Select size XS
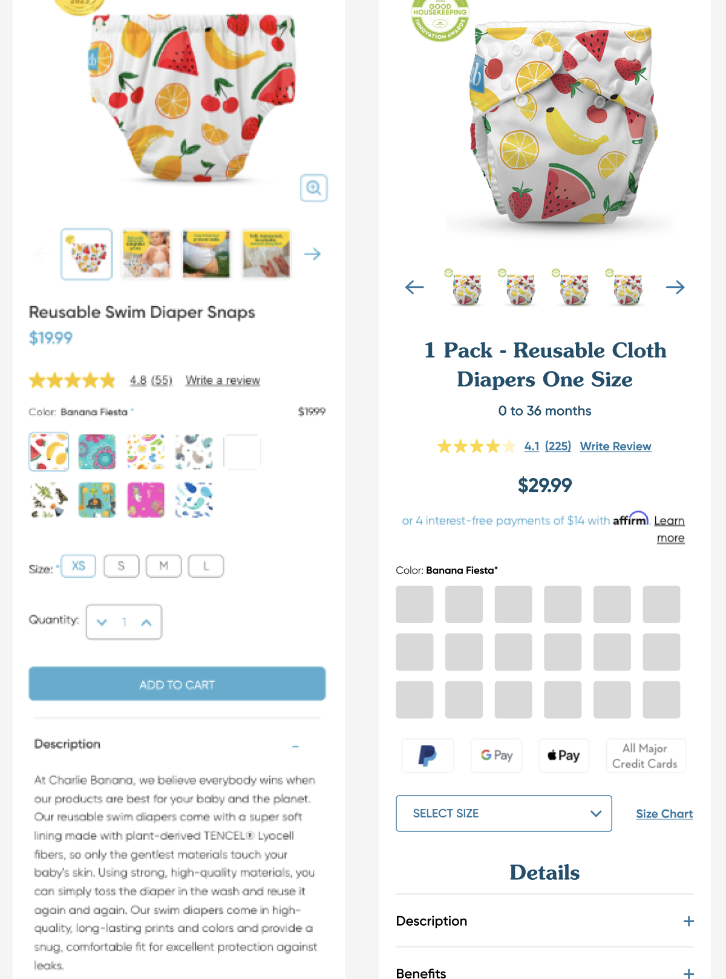The height and width of the screenshot is (979, 726). point(79,566)
